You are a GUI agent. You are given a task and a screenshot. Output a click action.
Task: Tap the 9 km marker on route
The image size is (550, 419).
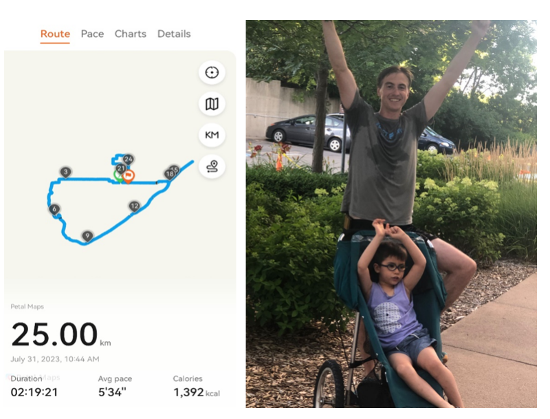[87, 236]
